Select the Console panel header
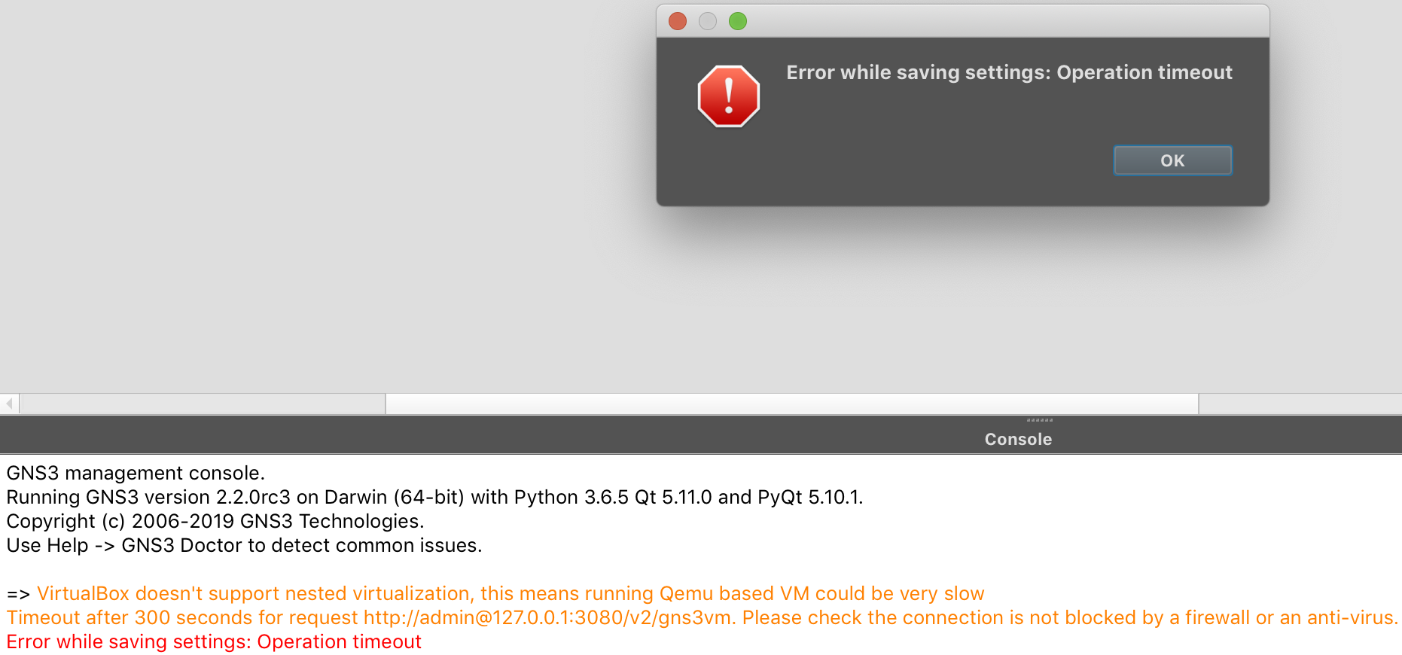This screenshot has width=1402, height=655. click(1018, 439)
